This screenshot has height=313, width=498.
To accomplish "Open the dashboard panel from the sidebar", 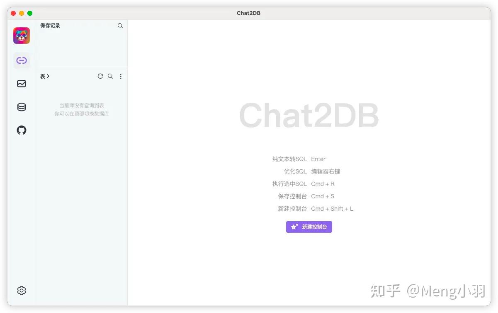I will click(x=22, y=84).
